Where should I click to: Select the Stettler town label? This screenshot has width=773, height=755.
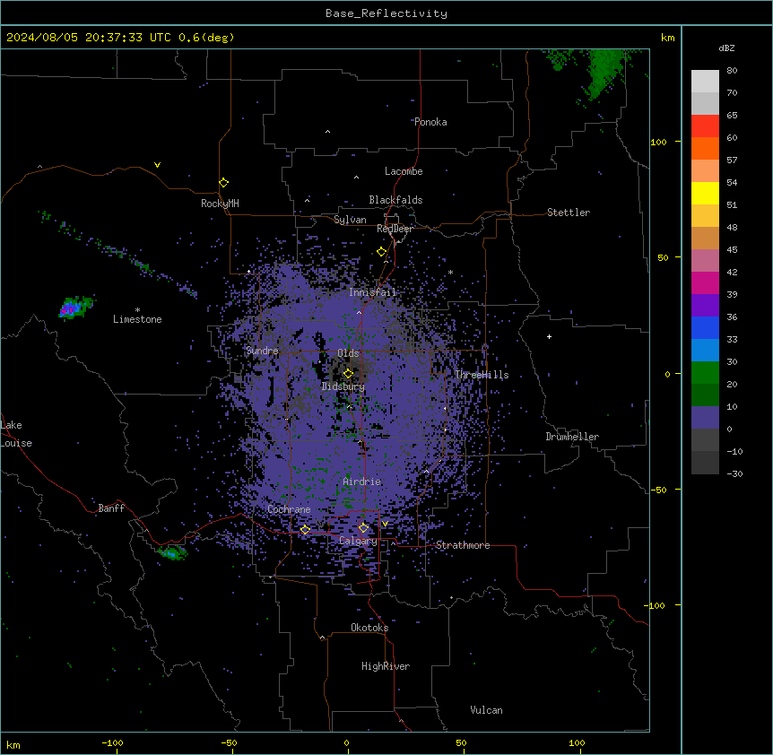[x=569, y=213]
